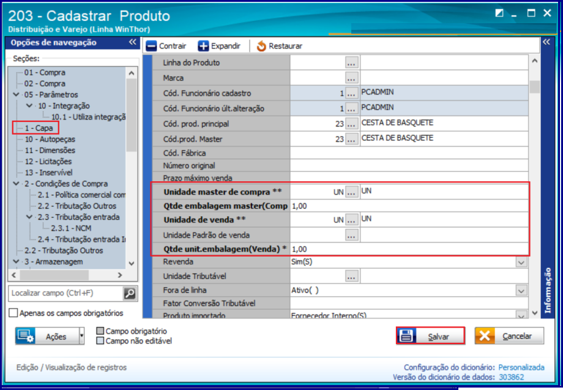The width and height of the screenshot is (563, 390).
Task: Click the Prazo máximo venda field
Action: coord(409,178)
